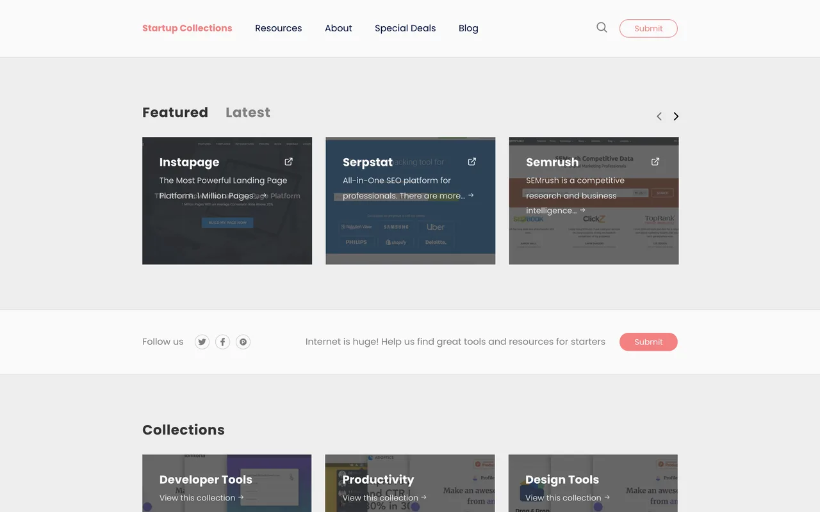Screen dimensions: 820x512
Task: Click the outlined Submit button in header
Action: pyautogui.click(x=648, y=28)
